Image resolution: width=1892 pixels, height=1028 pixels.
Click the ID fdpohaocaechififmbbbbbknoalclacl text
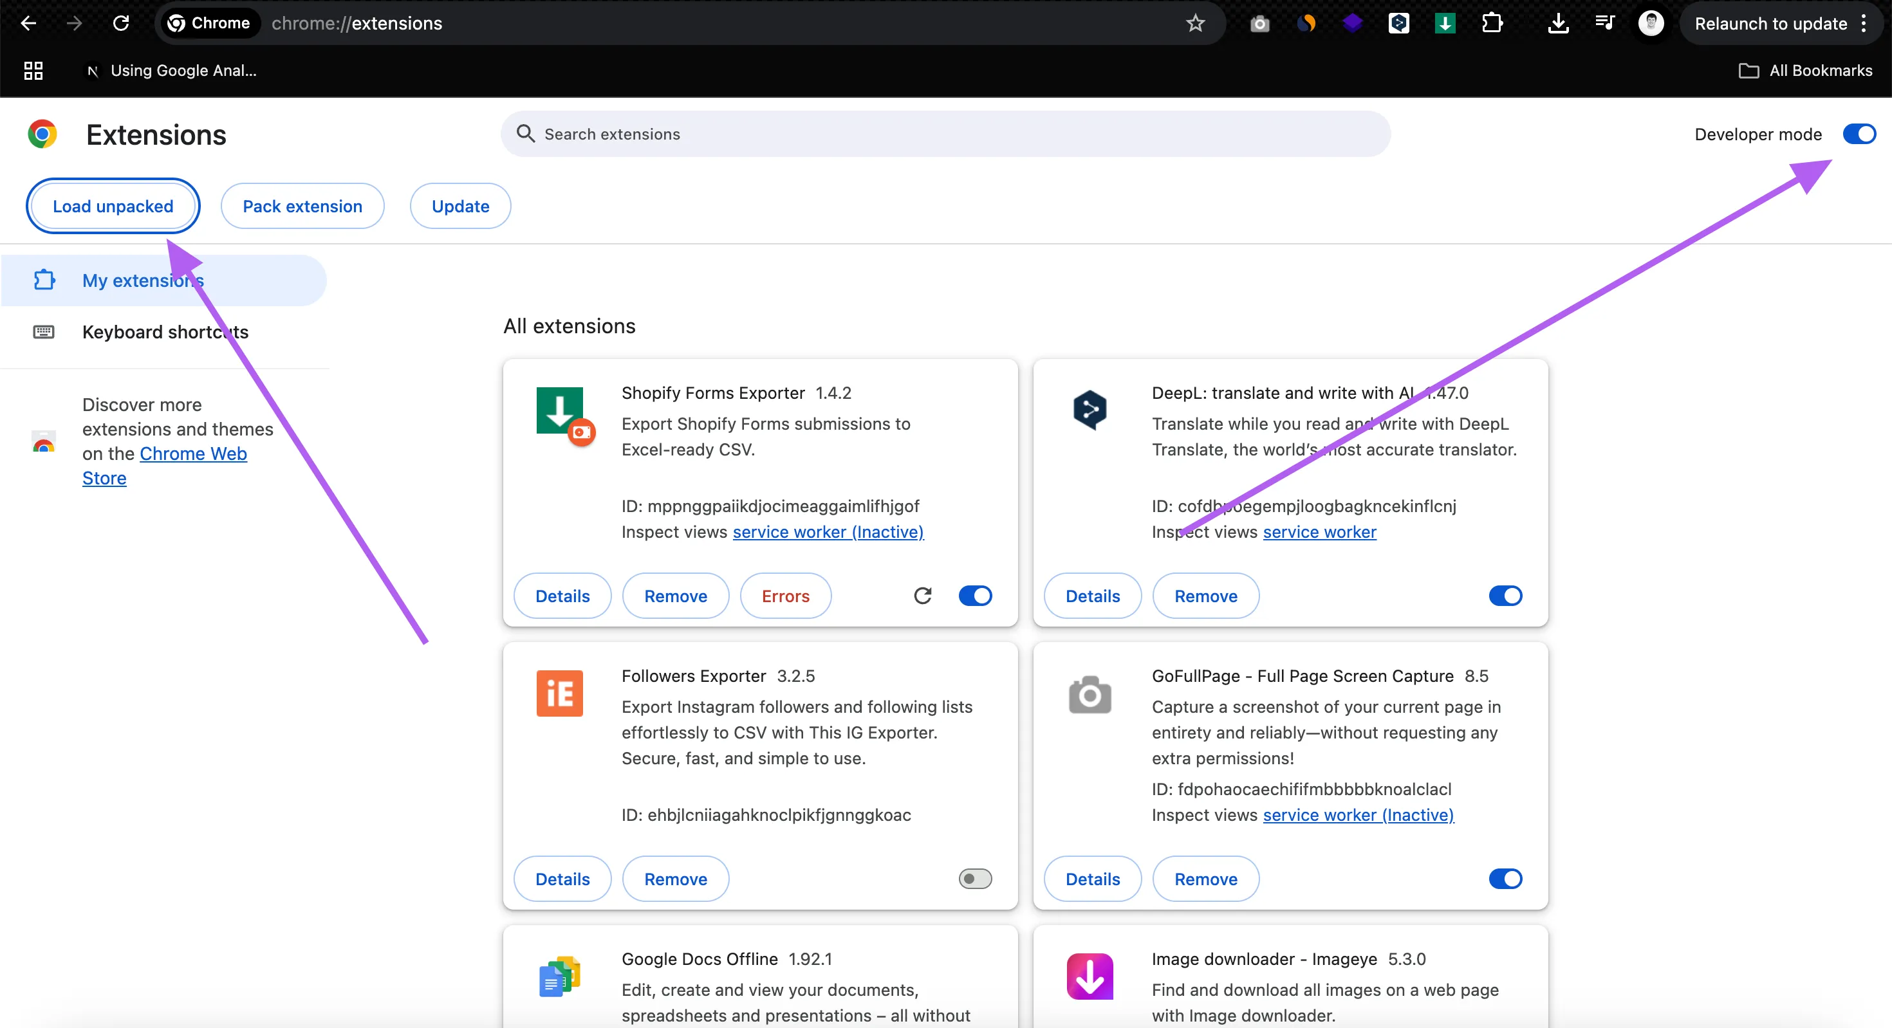(x=1301, y=789)
